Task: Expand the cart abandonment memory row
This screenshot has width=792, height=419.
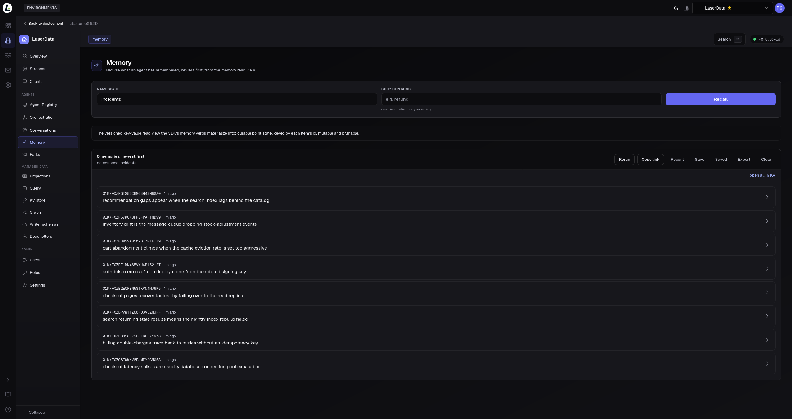Action: [x=436, y=245]
